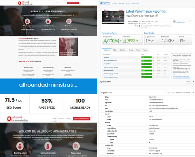
Task: Expand the Minify CSS recommendation
Action: tap(107, 57)
